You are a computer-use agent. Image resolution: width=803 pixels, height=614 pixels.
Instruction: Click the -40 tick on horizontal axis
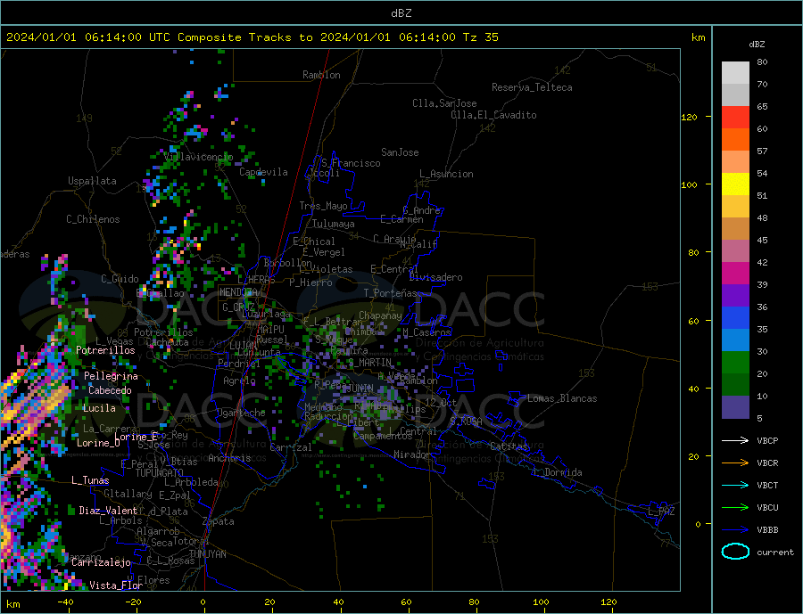(x=65, y=602)
